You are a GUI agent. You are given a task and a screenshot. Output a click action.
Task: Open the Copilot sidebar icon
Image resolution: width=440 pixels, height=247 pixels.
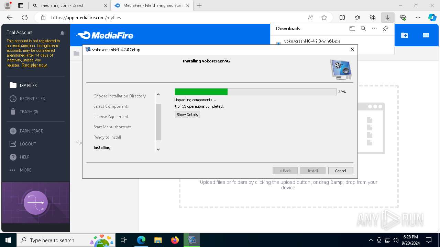pyautogui.click(x=432, y=17)
